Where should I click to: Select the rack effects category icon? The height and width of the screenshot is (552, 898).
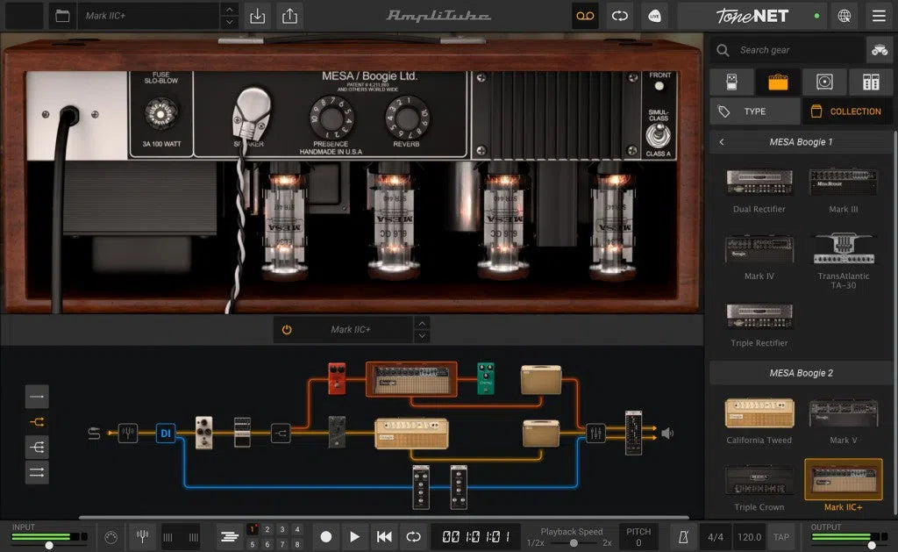[x=871, y=81]
